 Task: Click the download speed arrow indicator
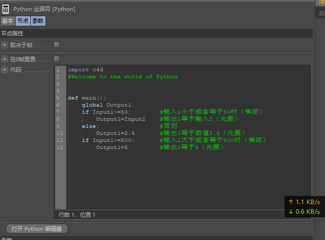point(291,211)
